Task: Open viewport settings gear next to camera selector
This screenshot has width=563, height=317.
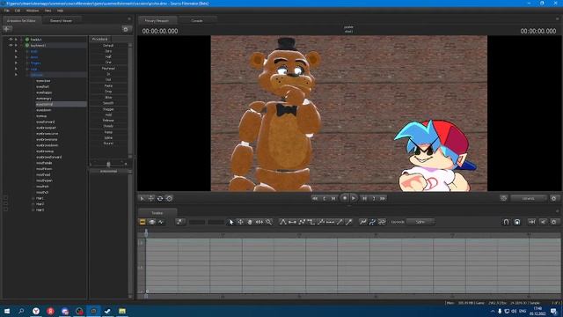Action: coord(553,198)
